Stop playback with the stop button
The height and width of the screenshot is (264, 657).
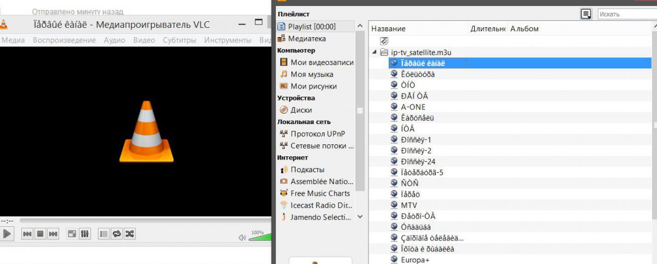point(40,234)
